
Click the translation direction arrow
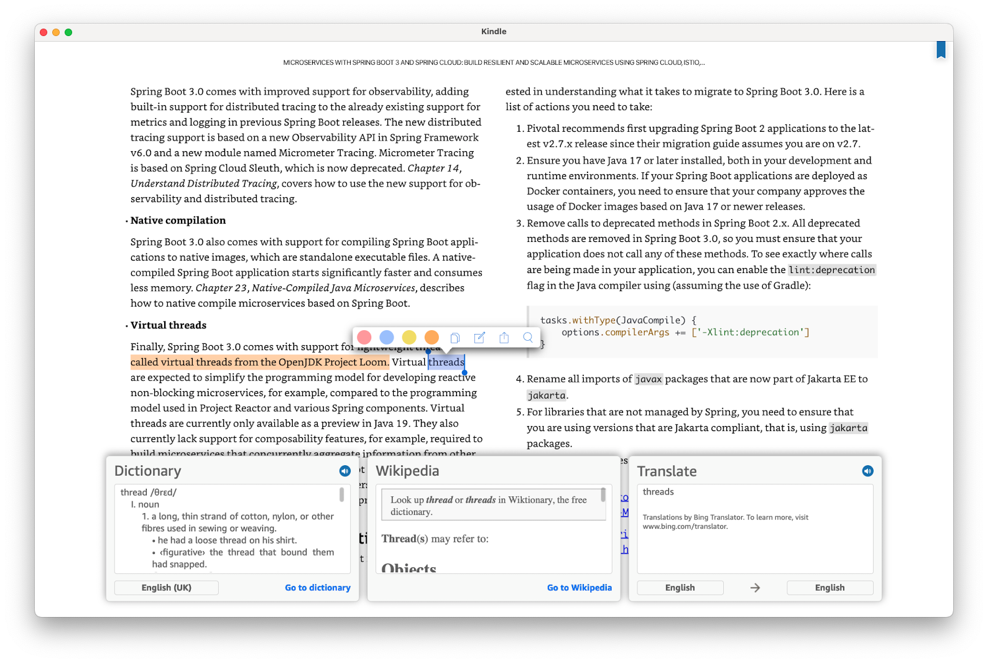pos(755,588)
